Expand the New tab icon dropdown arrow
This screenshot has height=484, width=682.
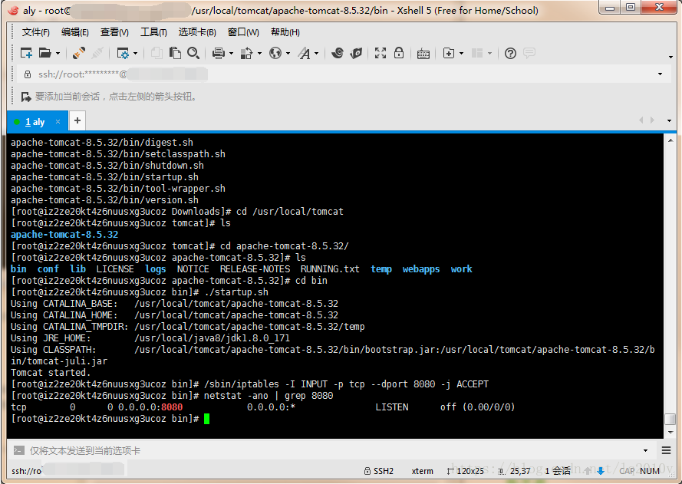click(462, 54)
